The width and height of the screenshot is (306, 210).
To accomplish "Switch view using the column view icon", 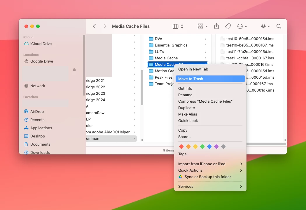I will pos(175,26).
